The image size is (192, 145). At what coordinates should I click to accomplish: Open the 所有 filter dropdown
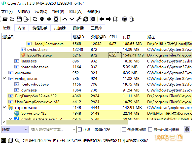tap(15, 129)
